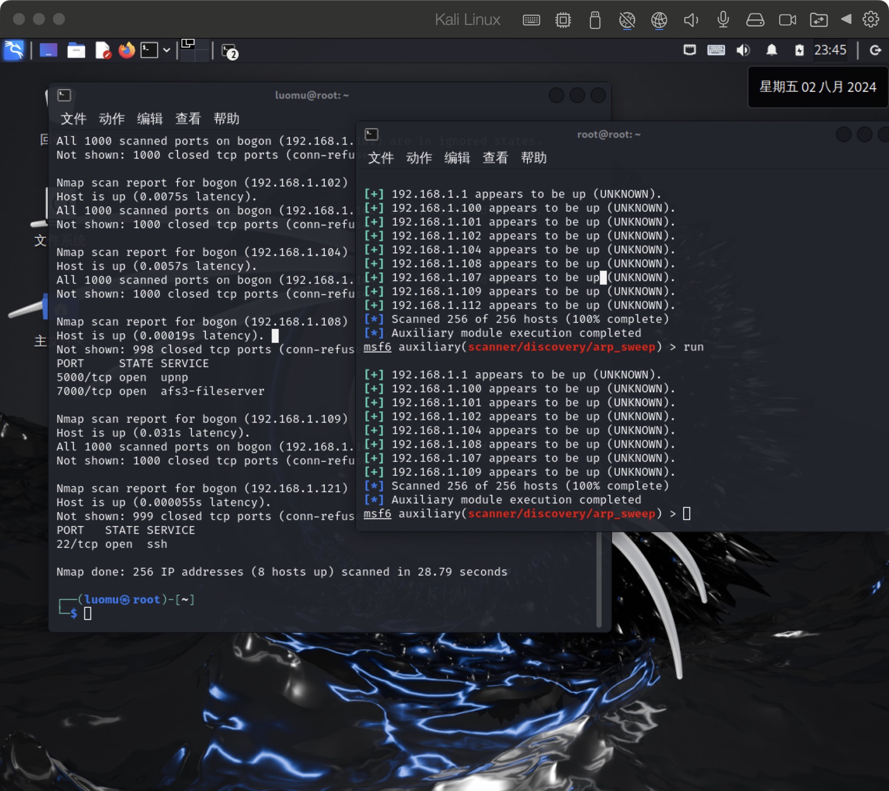Click 'Nmap scan report for bogon (192.168.1.121)'
This screenshot has width=889, height=791.
pyautogui.click(x=202, y=488)
